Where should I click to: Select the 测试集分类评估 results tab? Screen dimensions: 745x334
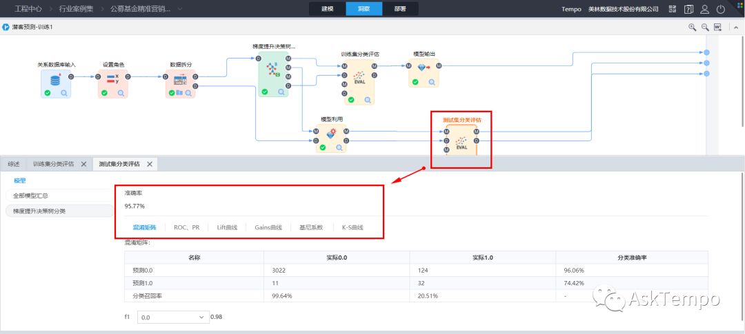click(119, 164)
